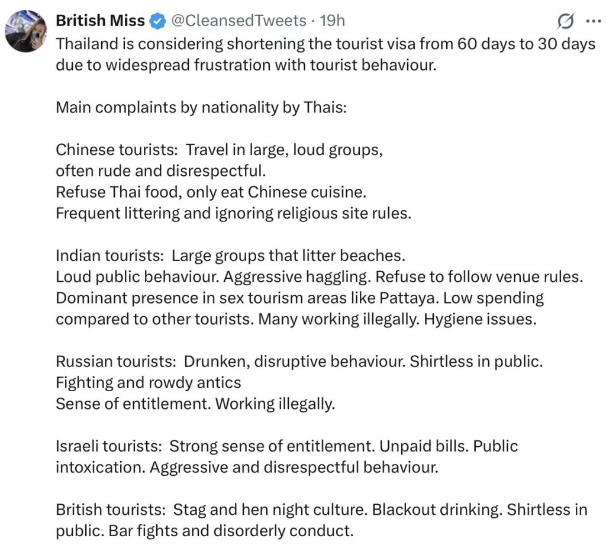The height and width of the screenshot is (551, 606).
Task: Click the blue verified badge
Action: click(157, 21)
